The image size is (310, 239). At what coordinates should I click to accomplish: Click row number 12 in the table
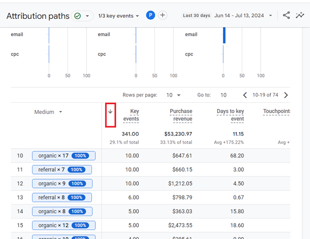(x=20, y=184)
